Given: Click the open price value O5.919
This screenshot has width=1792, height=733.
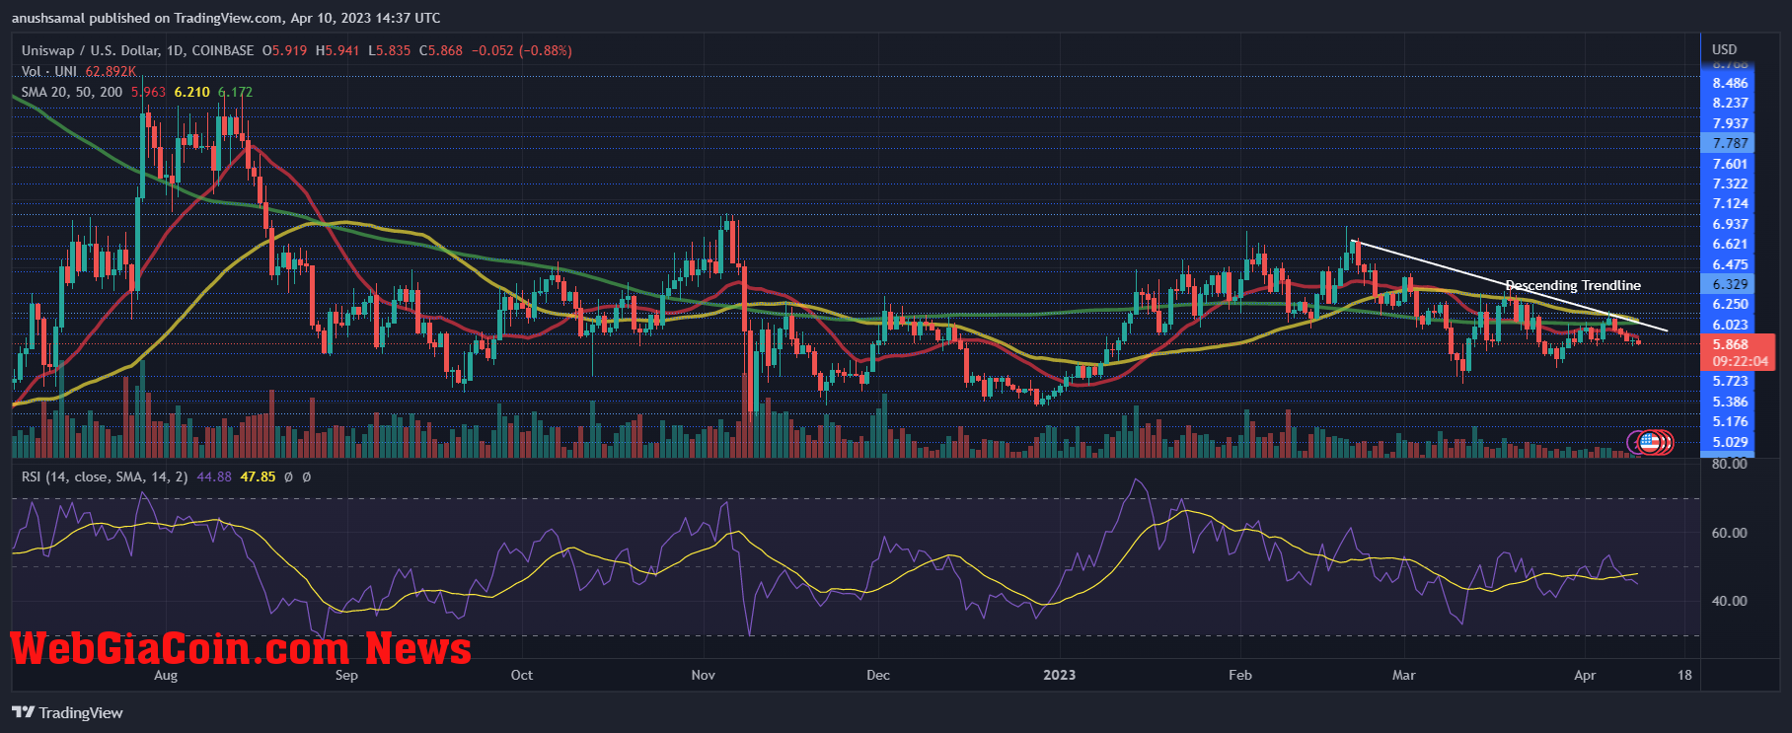Looking at the screenshot, I should [284, 50].
